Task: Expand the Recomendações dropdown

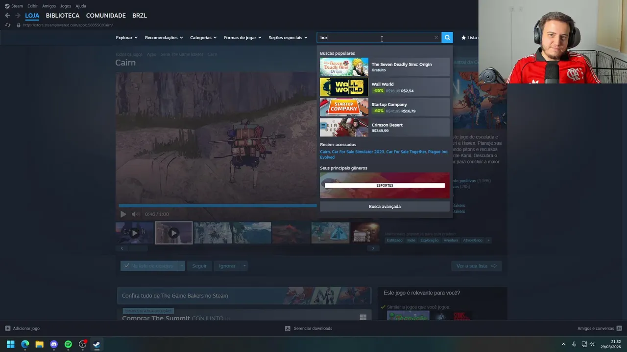Action: click(164, 38)
